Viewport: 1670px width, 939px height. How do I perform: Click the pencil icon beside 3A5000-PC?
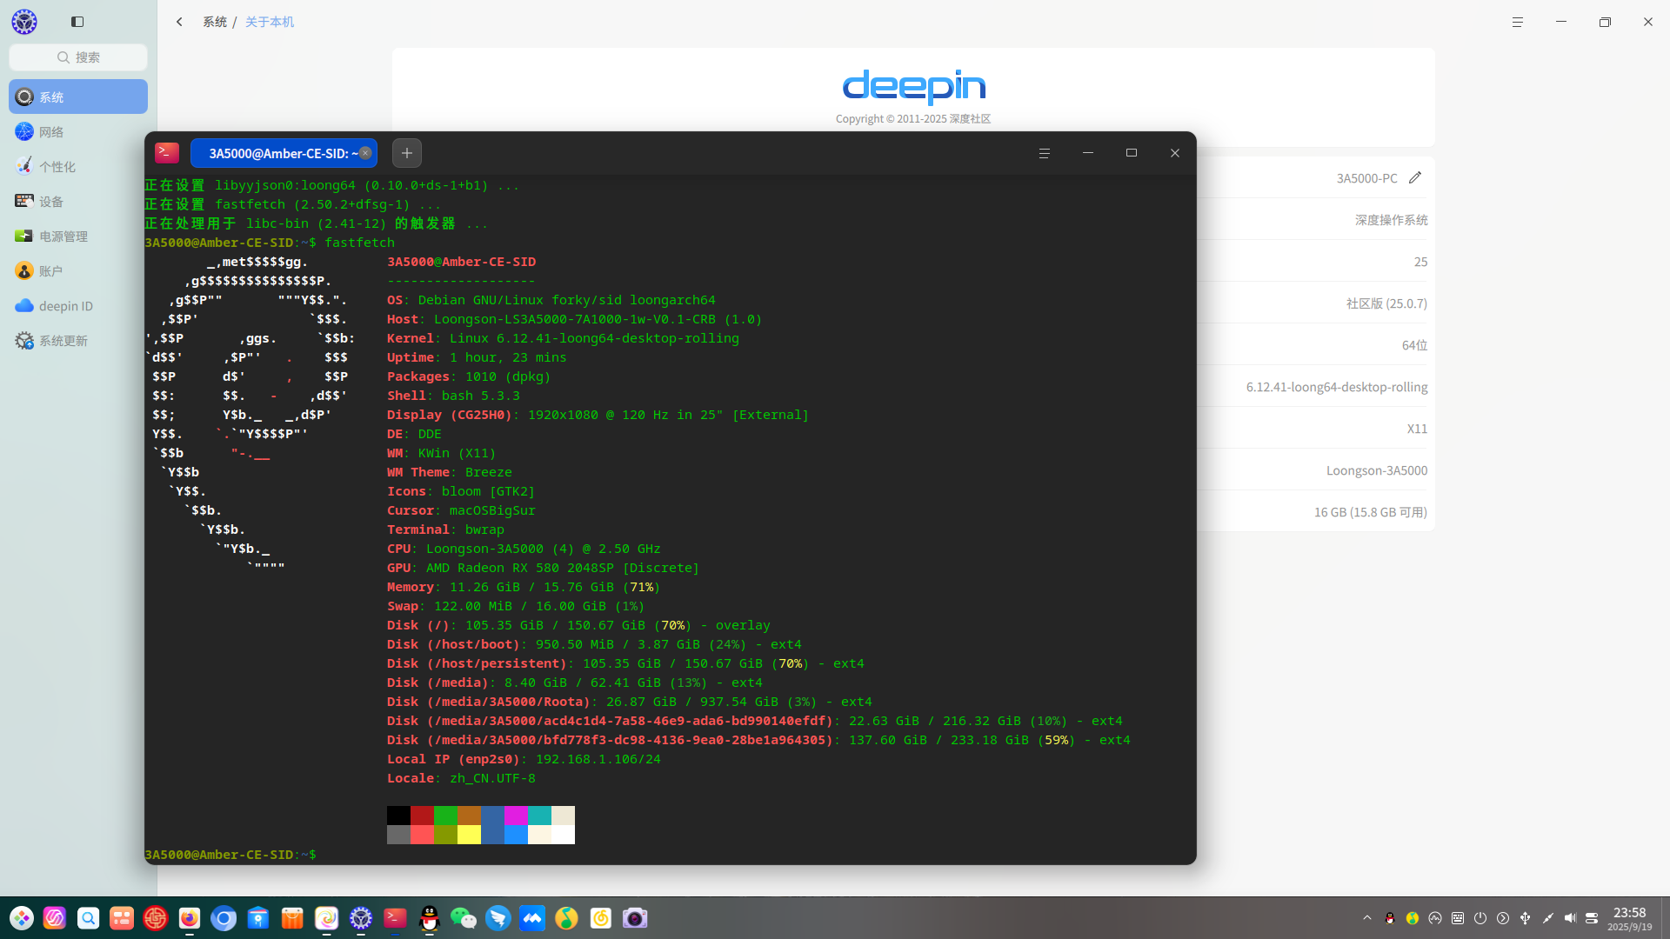[1415, 177]
